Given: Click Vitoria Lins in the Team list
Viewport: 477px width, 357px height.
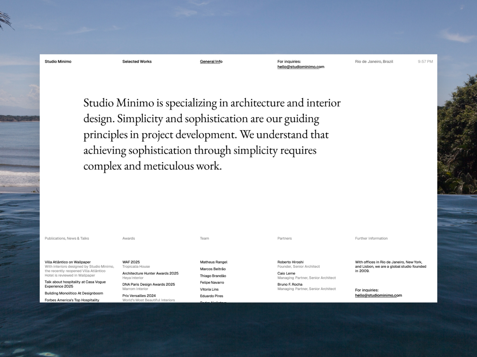Looking at the screenshot, I should pos(209,289).
